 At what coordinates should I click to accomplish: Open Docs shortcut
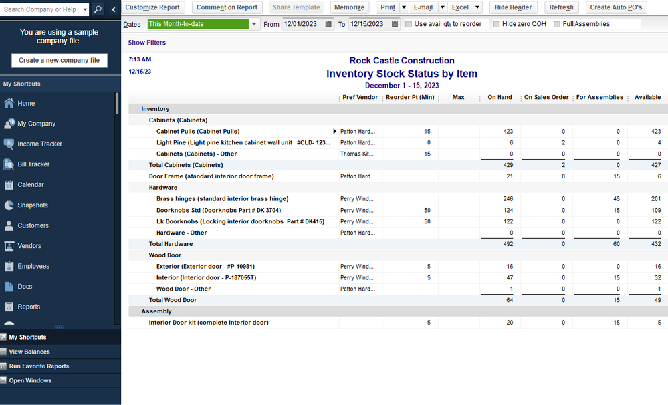click(x=25, y=287)
